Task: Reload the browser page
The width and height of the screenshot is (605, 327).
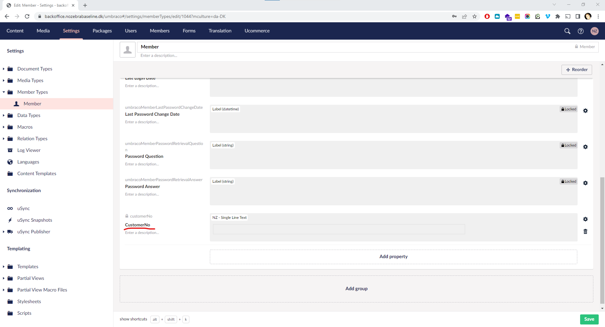Action: point(27,16)
